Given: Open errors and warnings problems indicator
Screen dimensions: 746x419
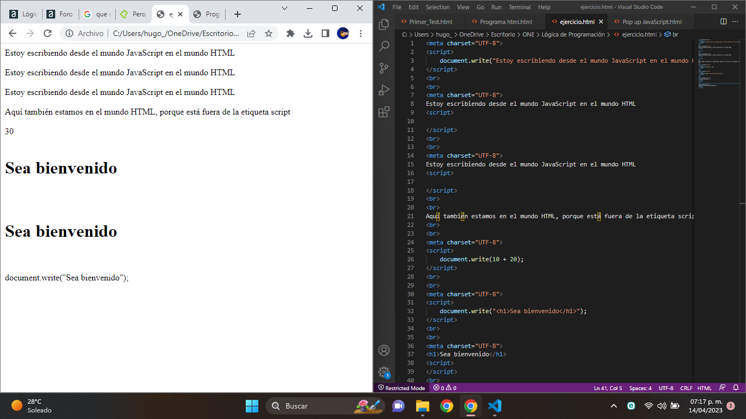Looking at the screenshot, I should (445, 388).
